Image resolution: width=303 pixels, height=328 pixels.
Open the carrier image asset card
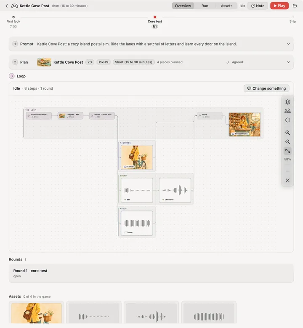[36, 312]
